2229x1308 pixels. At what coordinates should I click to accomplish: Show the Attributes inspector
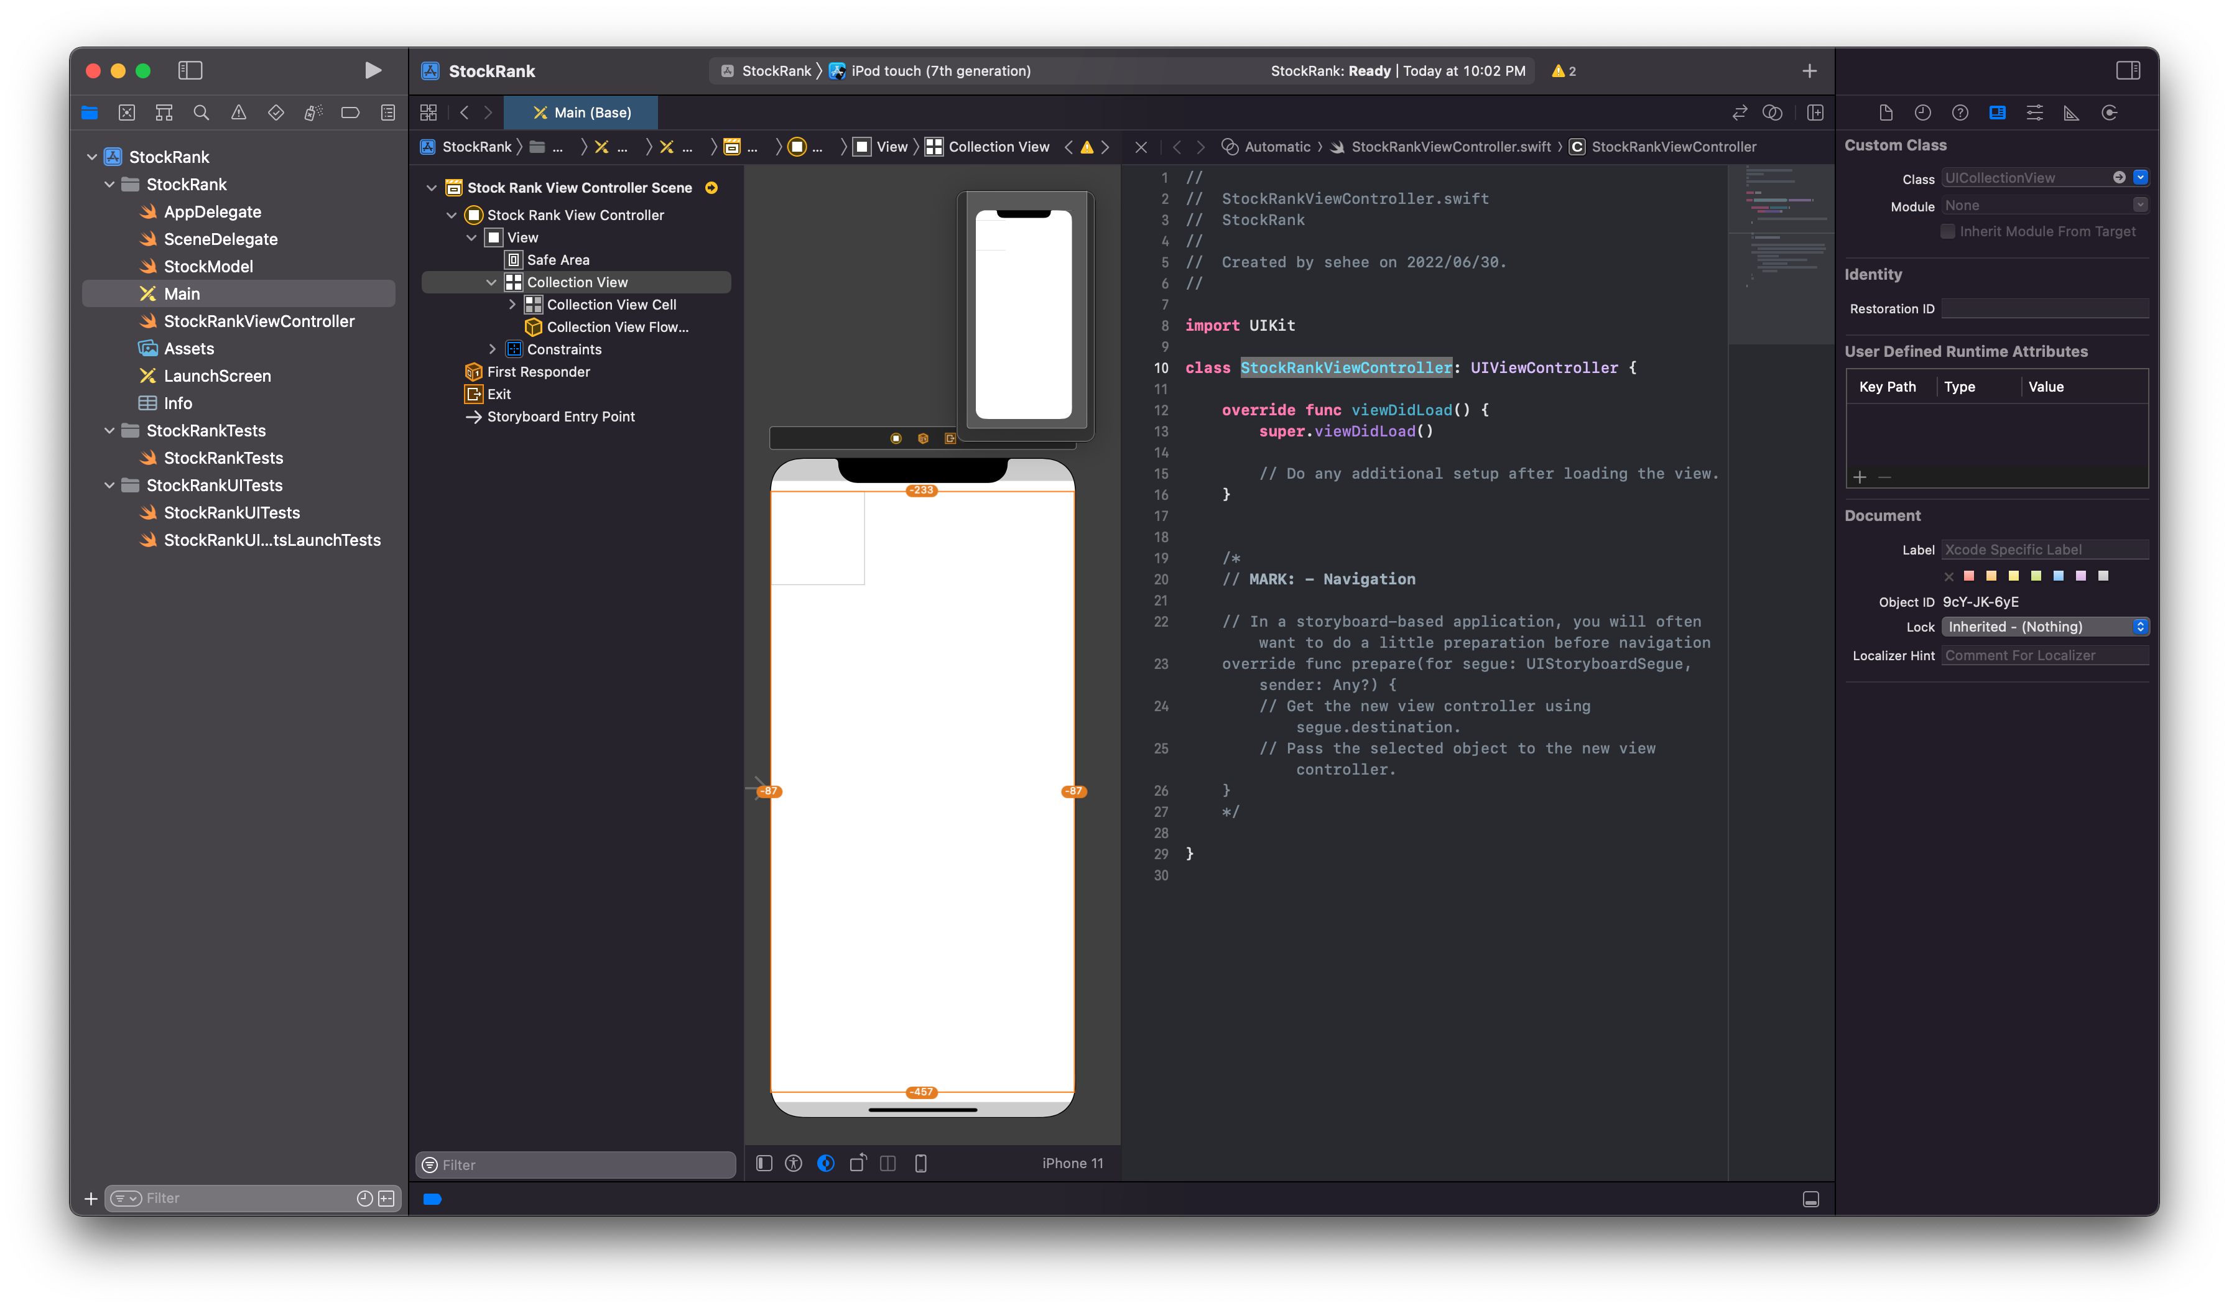coord(2034,113)
